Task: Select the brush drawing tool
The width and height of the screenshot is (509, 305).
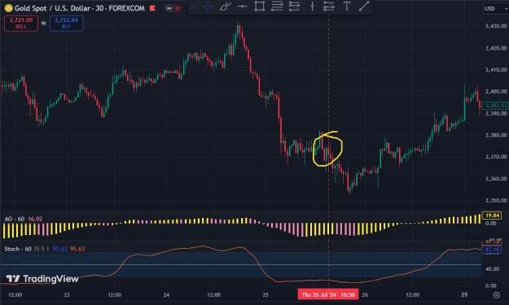Action: [225, 7]
